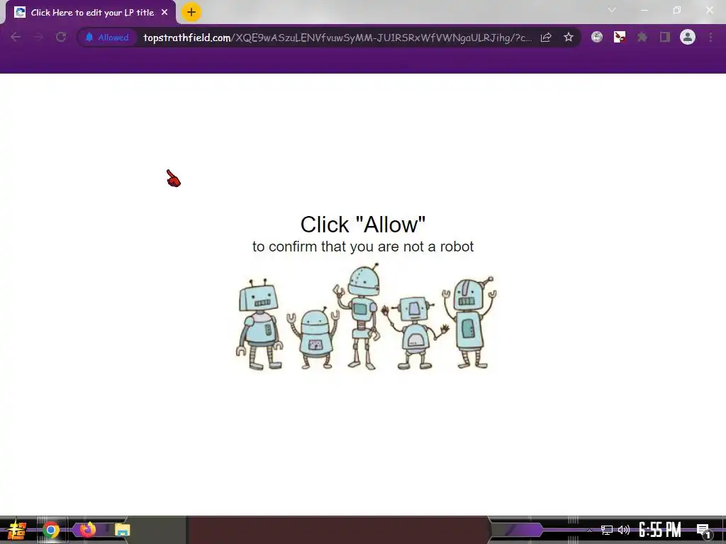Screen dimensions: 726x544
Task: Open the red-and-white extension icon
Action: pyautogui.click(x=620, y=37)
